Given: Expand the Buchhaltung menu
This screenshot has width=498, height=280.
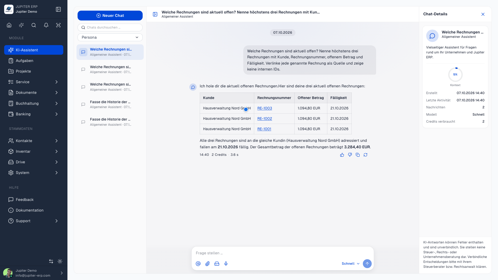Looking at the screenshot, I should pyautogui.click(x=34, y=103).
